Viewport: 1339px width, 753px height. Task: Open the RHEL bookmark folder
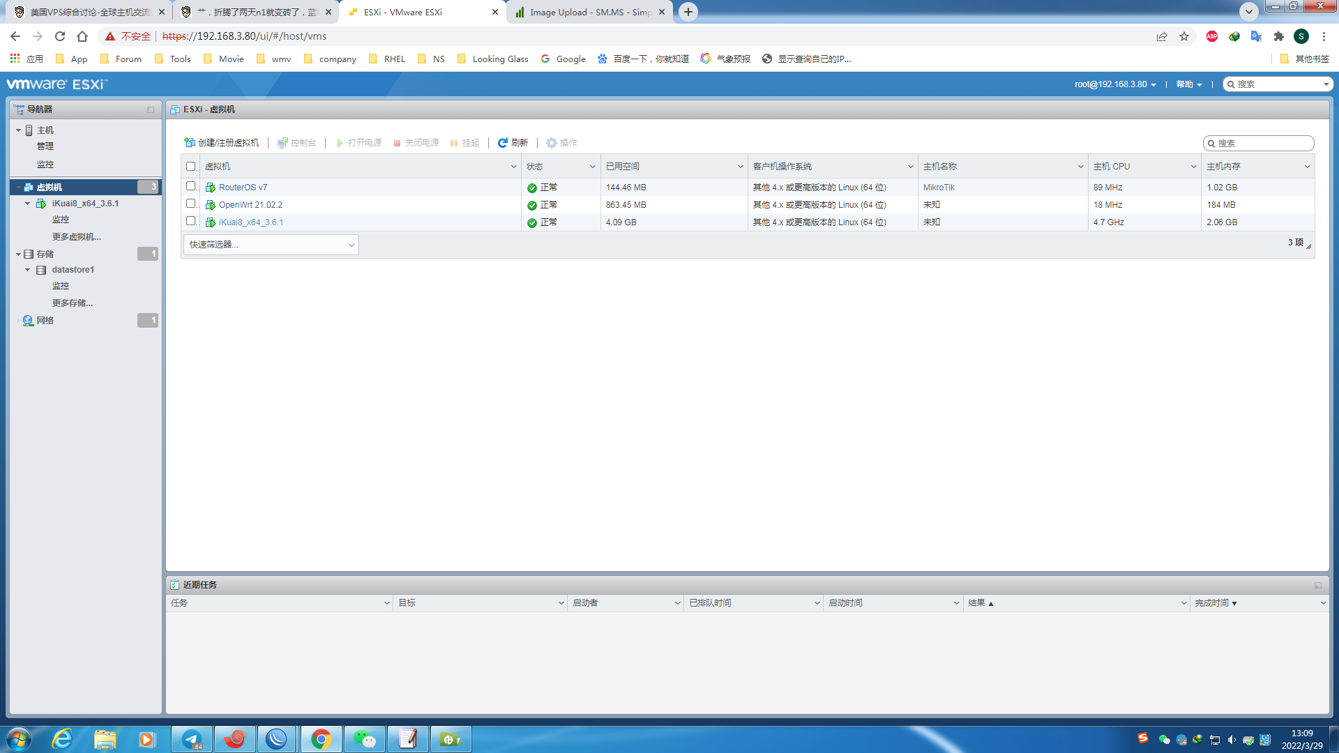[386, 59]
